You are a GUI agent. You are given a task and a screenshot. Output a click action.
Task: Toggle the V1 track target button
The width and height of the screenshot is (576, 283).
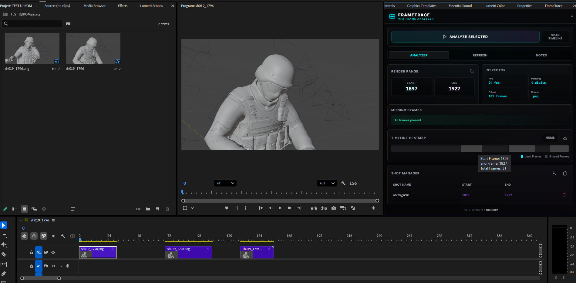[x=39, y=252]
